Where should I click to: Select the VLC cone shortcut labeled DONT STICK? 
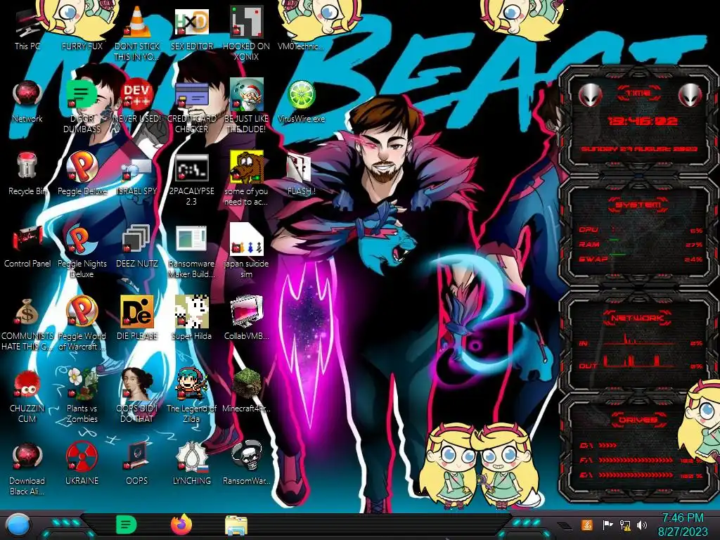coord(137,23)
